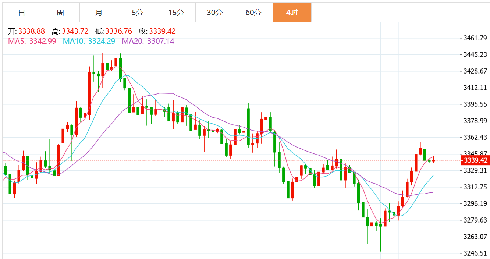
Task: Click the MA5 indicator value 3342.99
Action: (43, 41)
